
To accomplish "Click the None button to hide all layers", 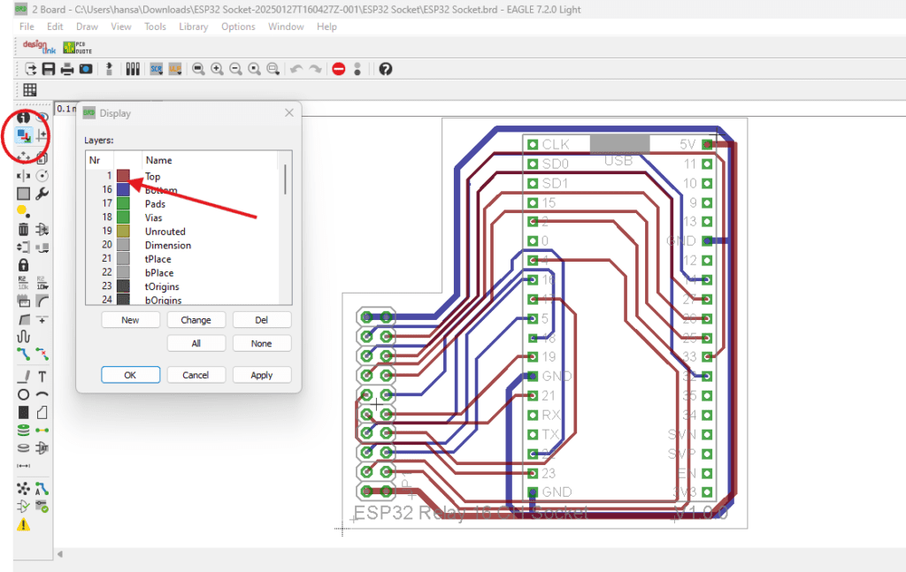I will coord(262,343).
